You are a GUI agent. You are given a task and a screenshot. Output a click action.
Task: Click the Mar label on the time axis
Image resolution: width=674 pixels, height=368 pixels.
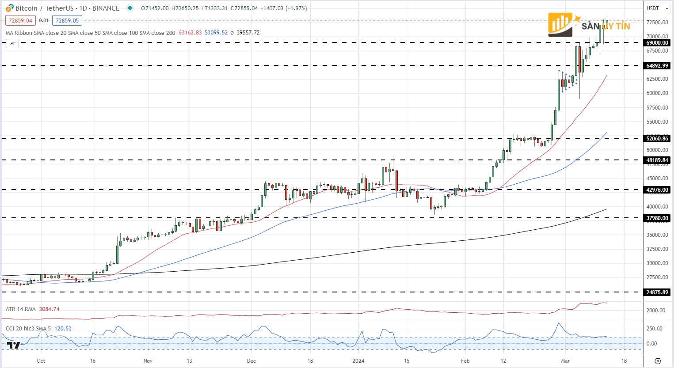click(565, 361)
